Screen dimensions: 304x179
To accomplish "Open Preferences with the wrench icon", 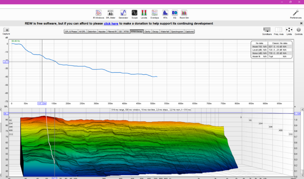I will 296,13.
